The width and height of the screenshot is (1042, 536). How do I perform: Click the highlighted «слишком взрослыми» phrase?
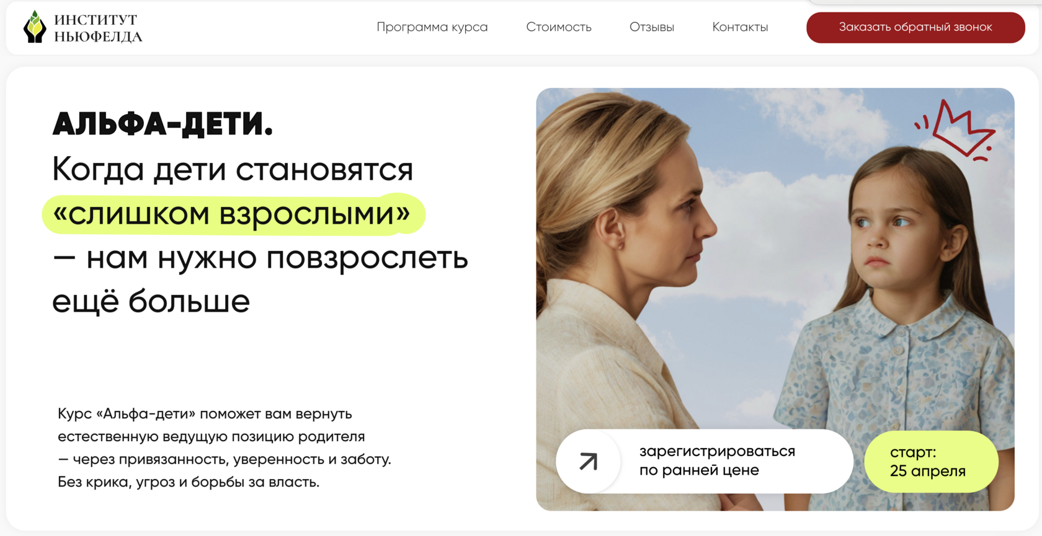point(233,214)
